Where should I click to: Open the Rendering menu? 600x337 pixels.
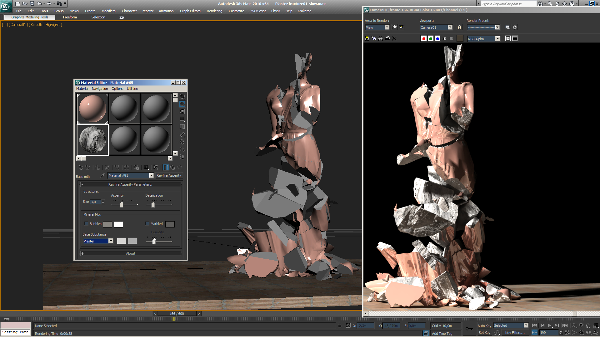(x=214, y=11)
